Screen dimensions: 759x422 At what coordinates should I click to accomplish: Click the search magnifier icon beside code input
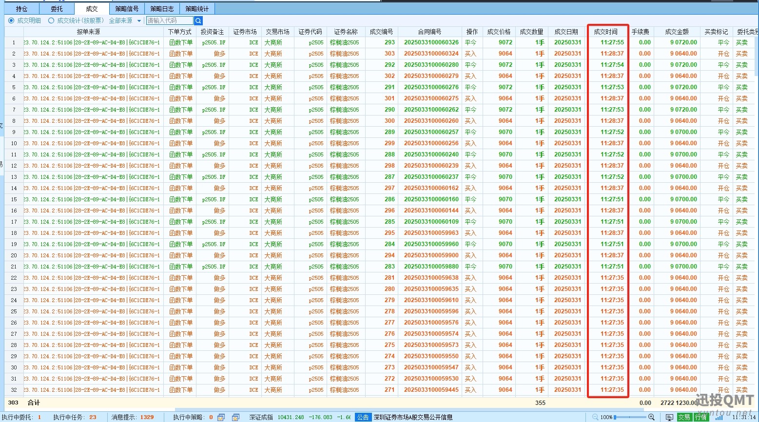pyautogui.click(x=198, y=20)
